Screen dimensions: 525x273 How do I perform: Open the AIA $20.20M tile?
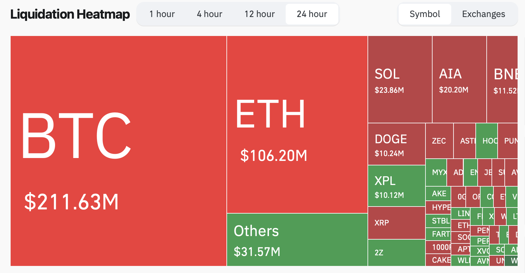point(459,79)
